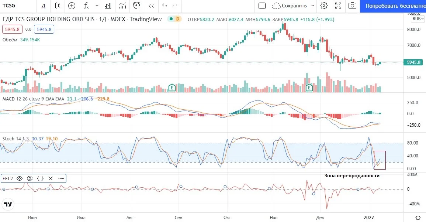Take a chart snapshot camera icon

click(352, 6)
